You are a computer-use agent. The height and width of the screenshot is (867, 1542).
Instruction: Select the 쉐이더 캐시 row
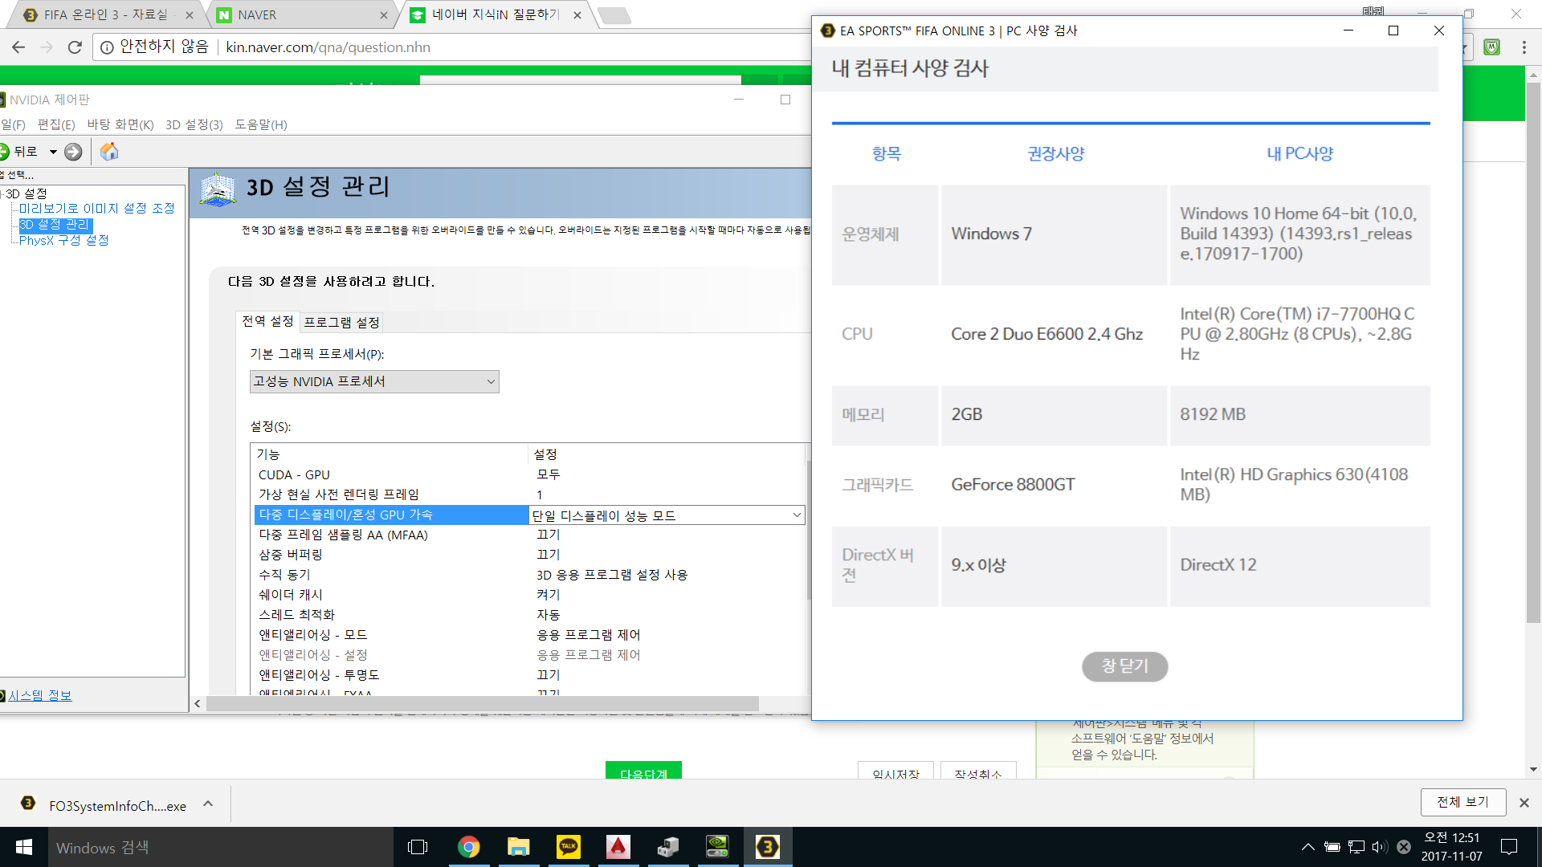pos(529,595)
